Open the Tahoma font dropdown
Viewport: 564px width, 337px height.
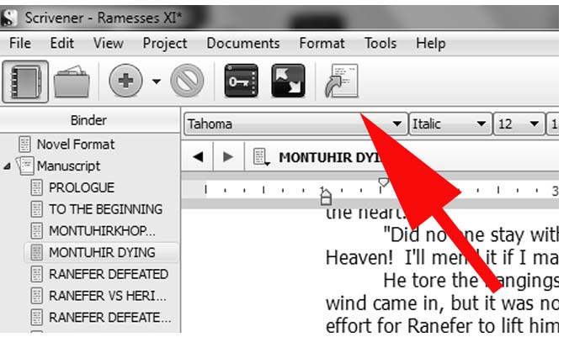coord(396,124)
